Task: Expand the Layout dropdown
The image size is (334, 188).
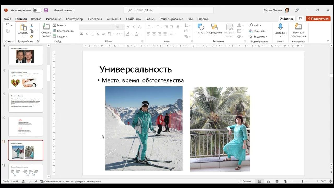Action: click(x=60, y=25)
